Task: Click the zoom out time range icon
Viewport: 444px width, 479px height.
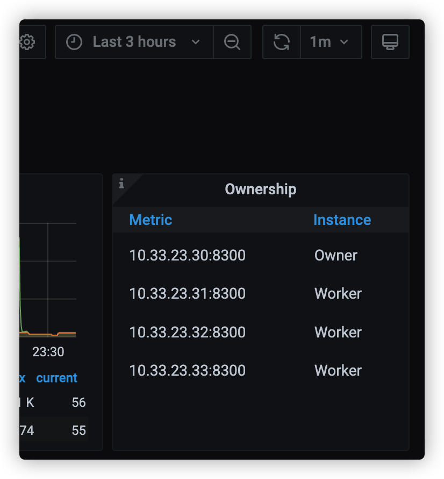Action: click(232, 42)
